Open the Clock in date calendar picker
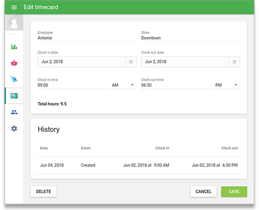 click(x=131, y=62)
